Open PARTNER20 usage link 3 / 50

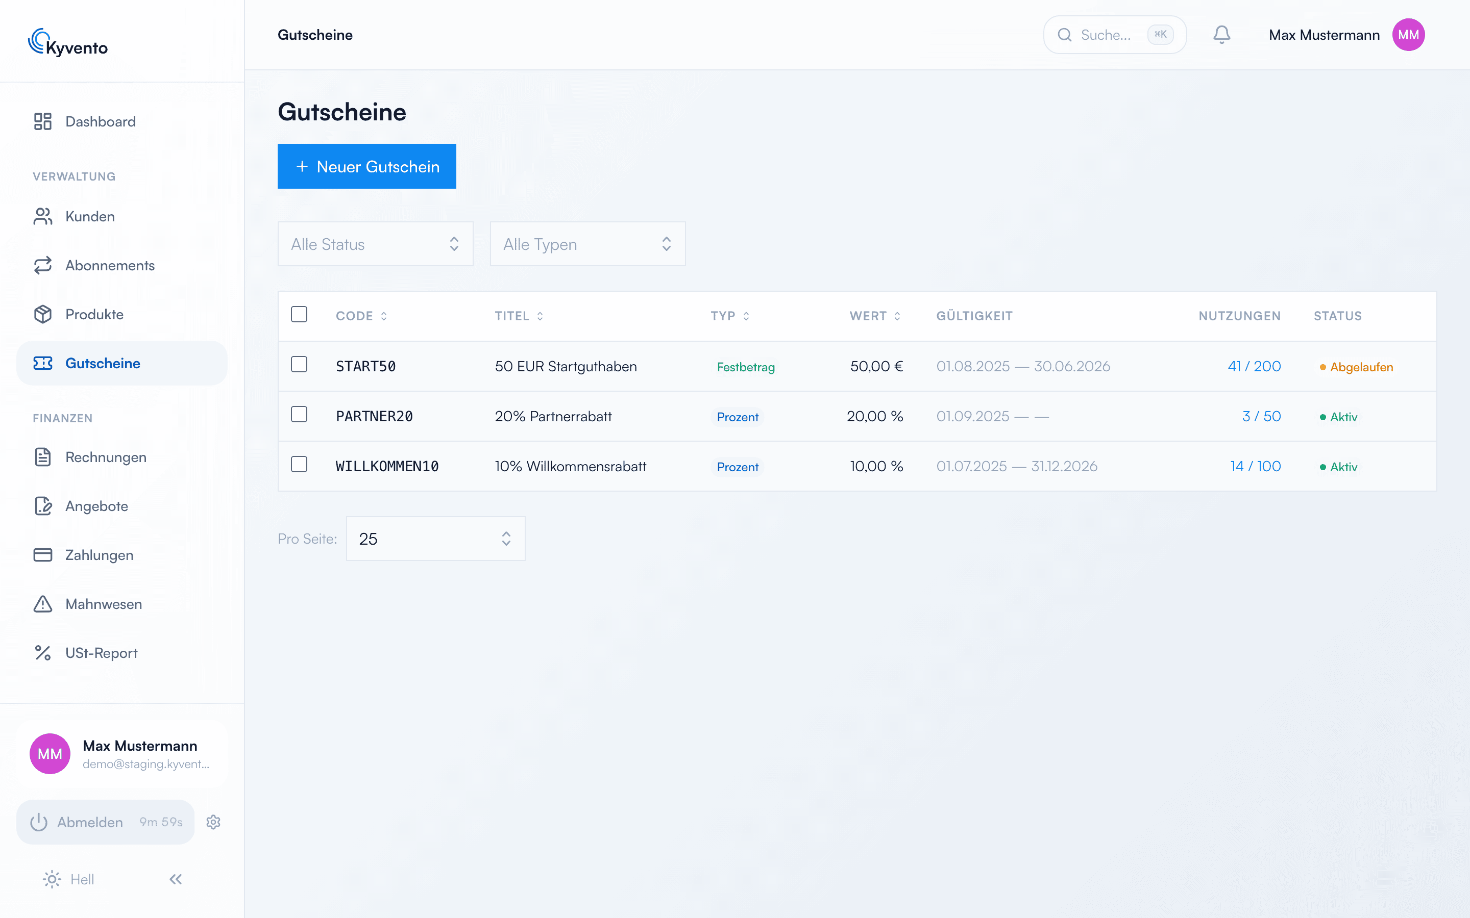[x=1261, y=417]
